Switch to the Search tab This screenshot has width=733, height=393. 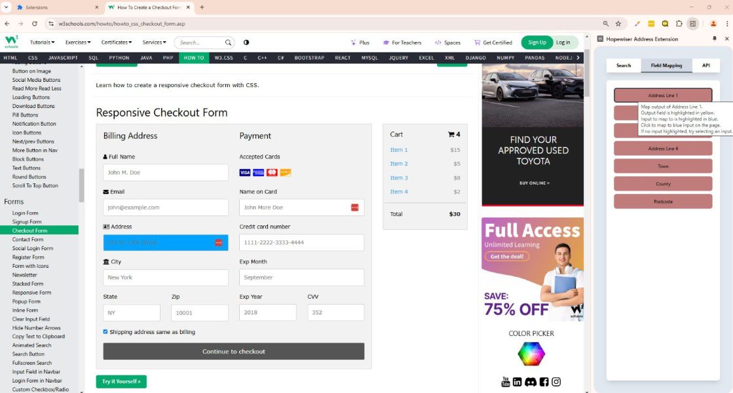click(624, 65)
